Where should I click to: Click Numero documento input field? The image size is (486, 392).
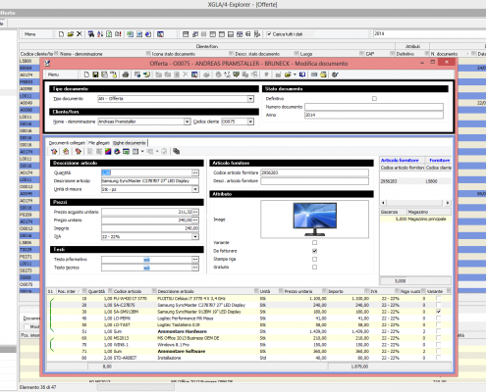click(374, 107)
